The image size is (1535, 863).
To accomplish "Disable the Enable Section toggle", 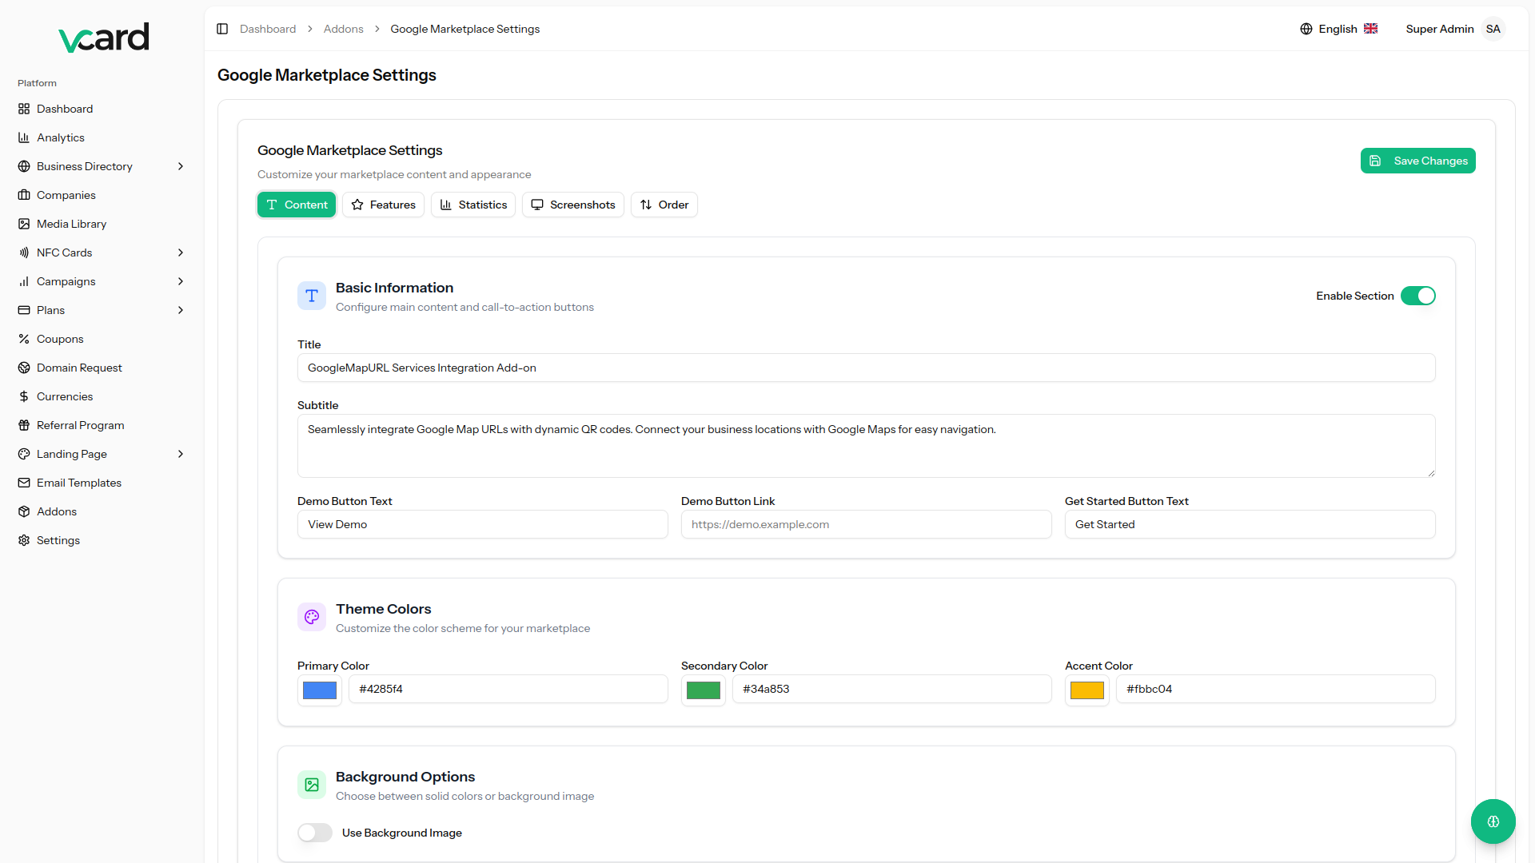I will [x=1417, y=296].
